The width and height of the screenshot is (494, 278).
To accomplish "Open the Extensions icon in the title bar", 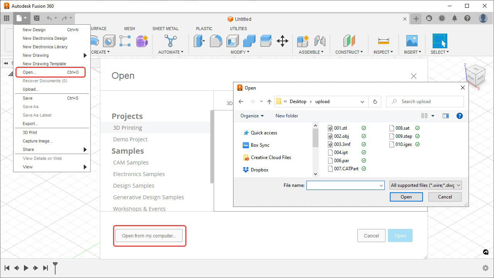I will [x=429, y=18].
